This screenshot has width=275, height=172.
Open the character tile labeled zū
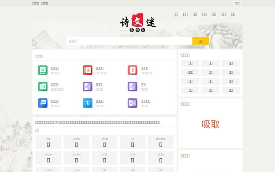[49, 142]
